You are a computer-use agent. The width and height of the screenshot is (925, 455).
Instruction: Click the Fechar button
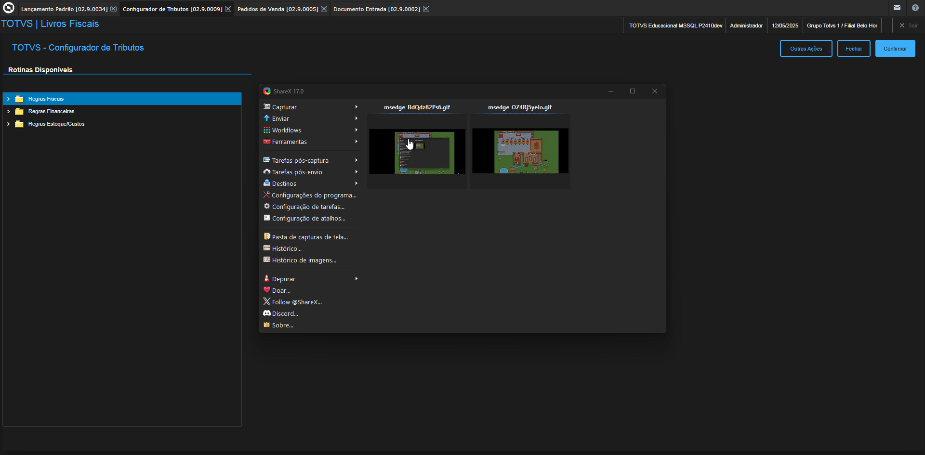point(854,49)
